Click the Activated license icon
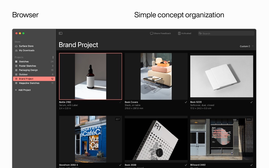Image resolution: width=269 pixels, height=168 pixels. point(179,33)
